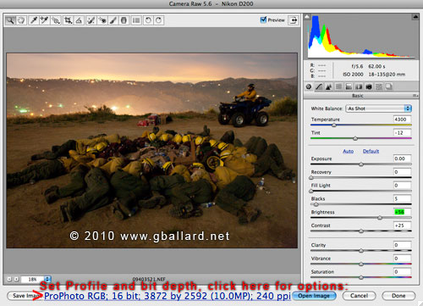
Task: Toggle shadow clipping warning on histogram
Action: pos(307,17)
